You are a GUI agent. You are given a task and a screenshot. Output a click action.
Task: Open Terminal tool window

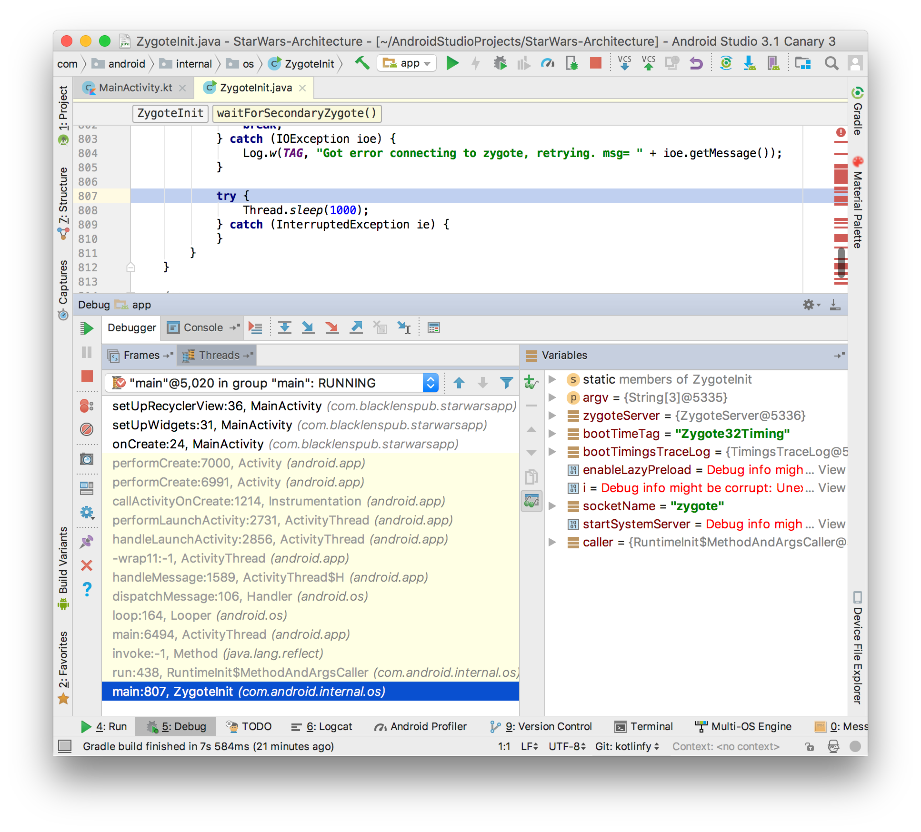(x=644, y=726)
